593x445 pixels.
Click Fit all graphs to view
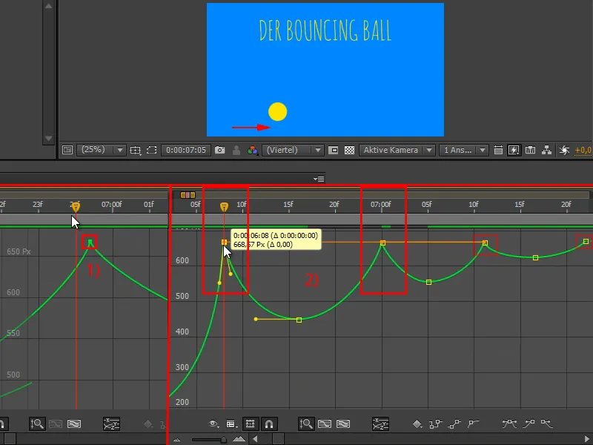(342, 423)
